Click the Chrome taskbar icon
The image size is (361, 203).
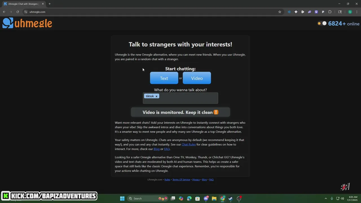pos(223,198)
